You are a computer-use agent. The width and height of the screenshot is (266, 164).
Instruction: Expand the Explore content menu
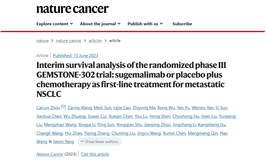click(x=55, y=24)
